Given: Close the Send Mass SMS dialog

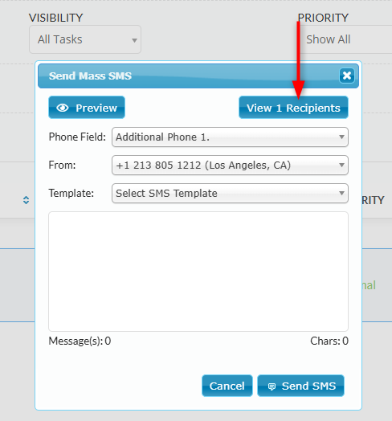Looking at the screenshot, I should point(347,76).
